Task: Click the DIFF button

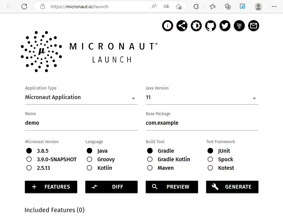Action: pyautogui.click(x=111, y=187)
